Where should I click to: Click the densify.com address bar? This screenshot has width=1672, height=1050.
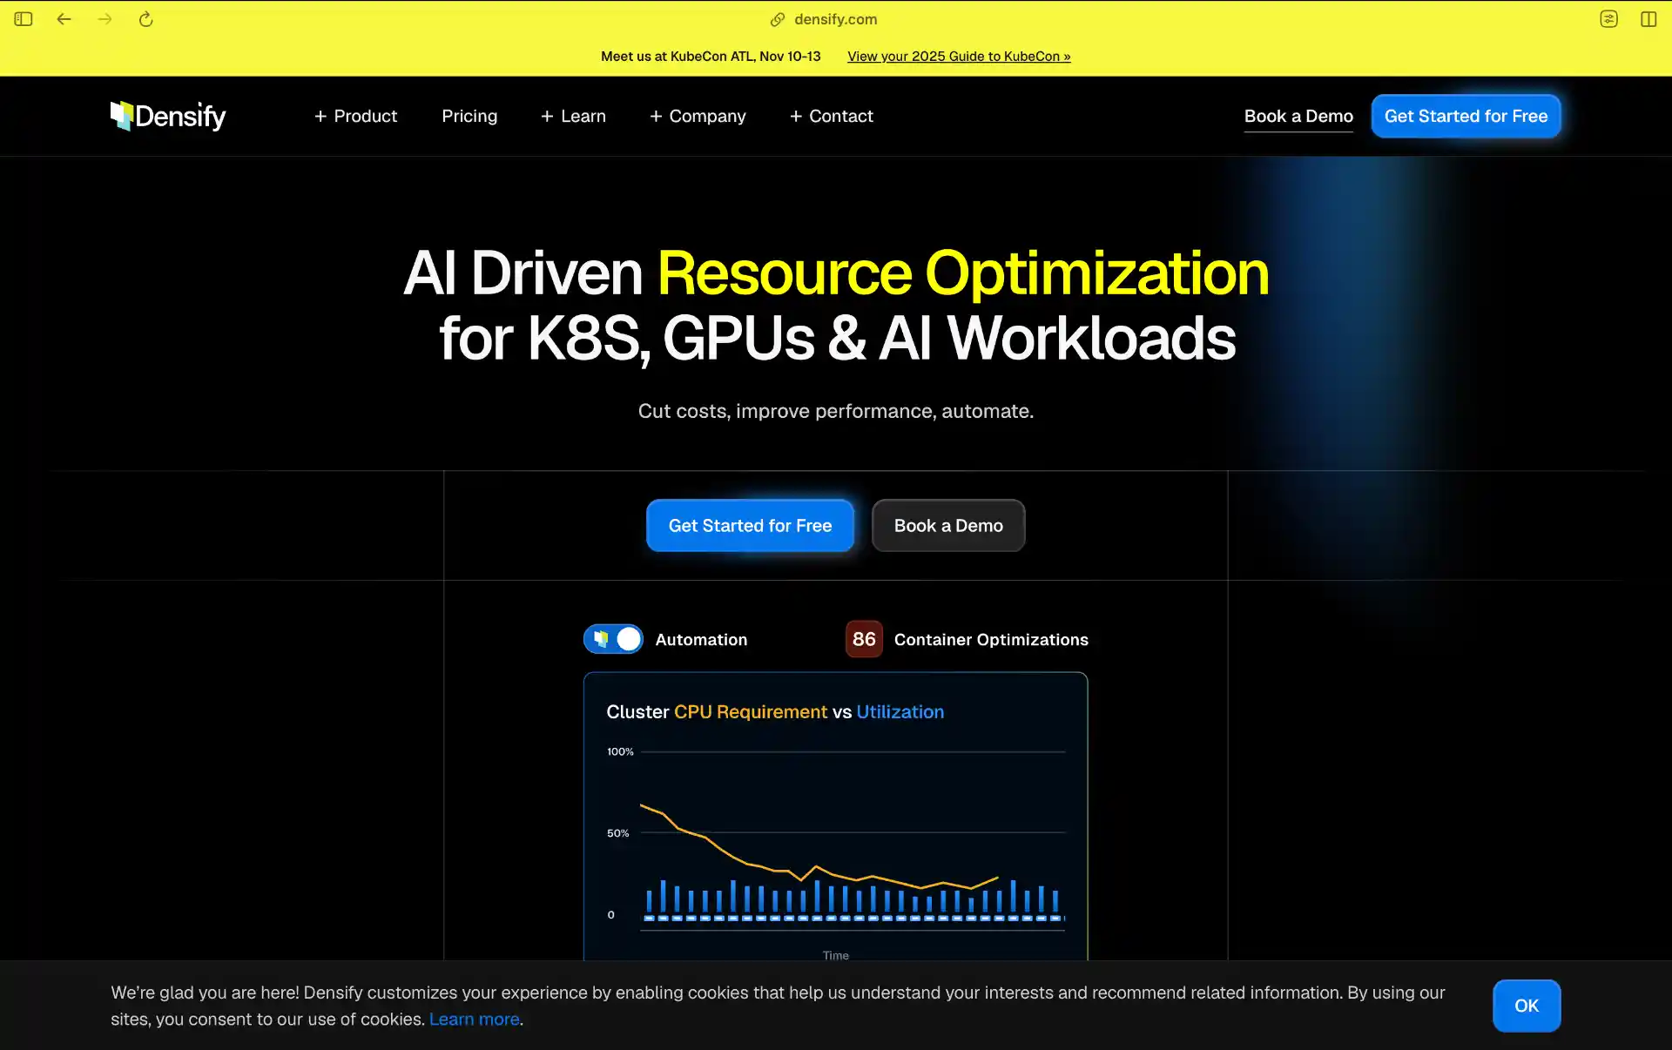tap(834, 19)
